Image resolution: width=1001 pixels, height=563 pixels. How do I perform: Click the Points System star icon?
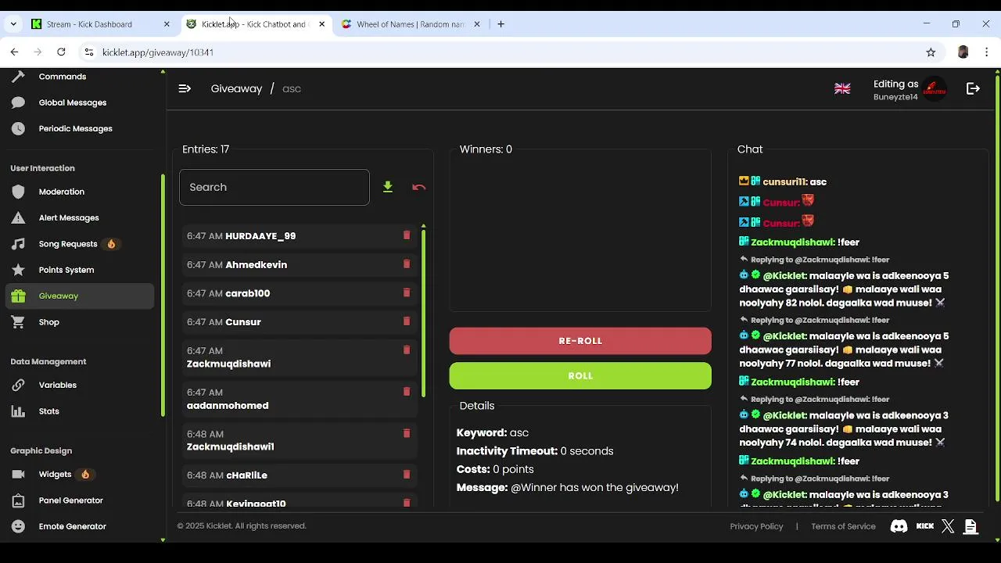(19, 270)
